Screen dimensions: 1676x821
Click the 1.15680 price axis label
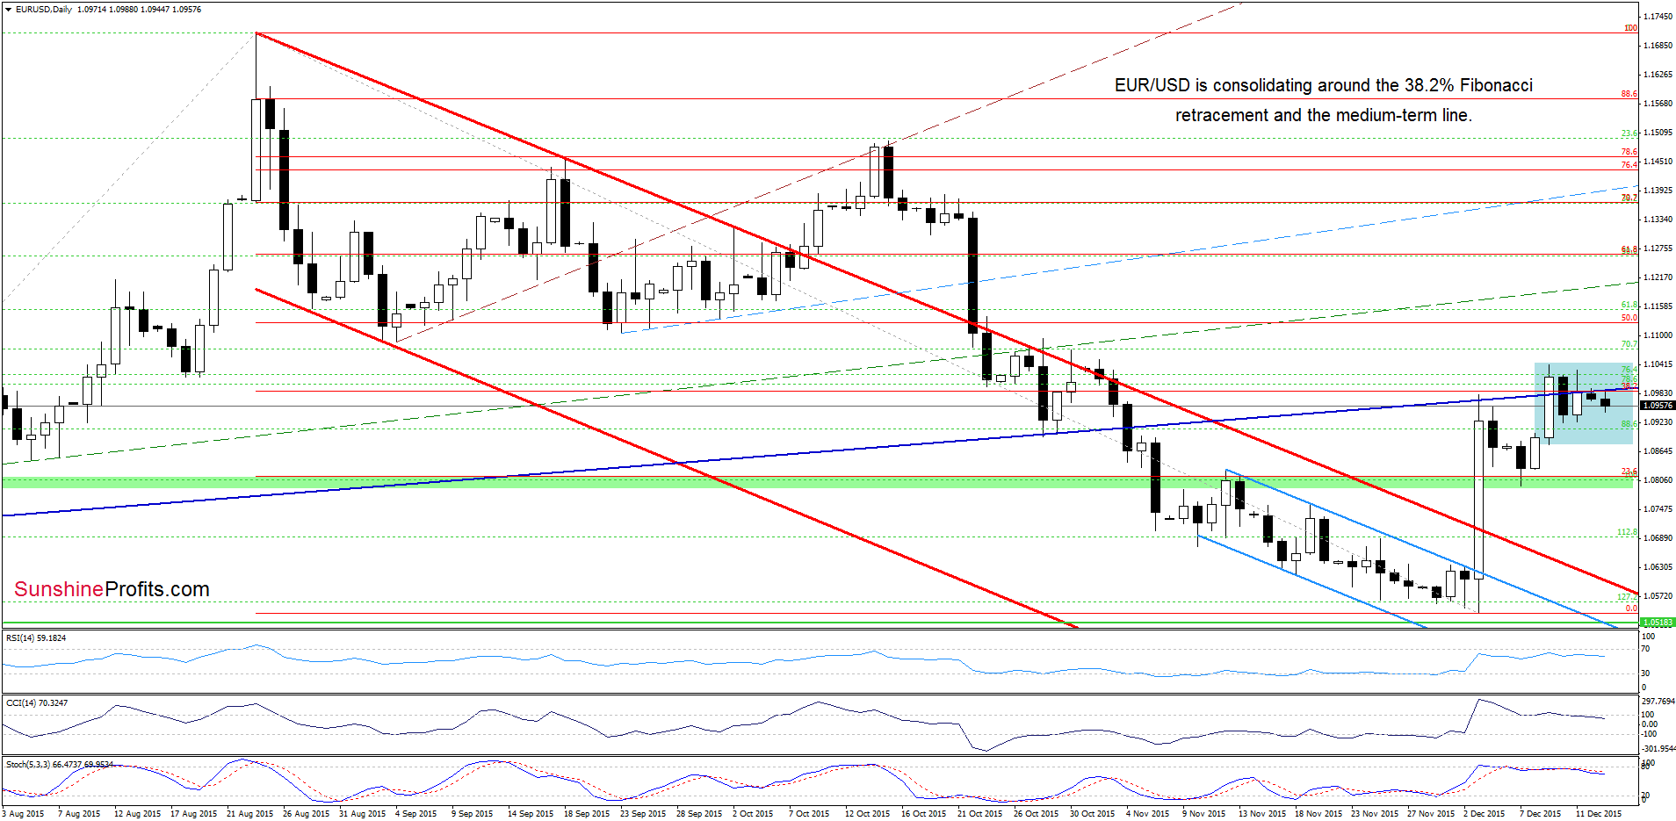click(x=1658, y=104)
